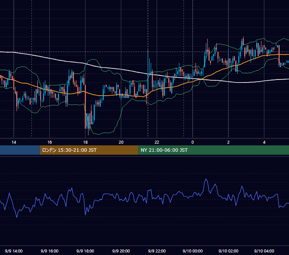The width and height of the screenshot is (289, 255).
Task: Click the '9/9 16:00' time label
Action: pos(50,251)
